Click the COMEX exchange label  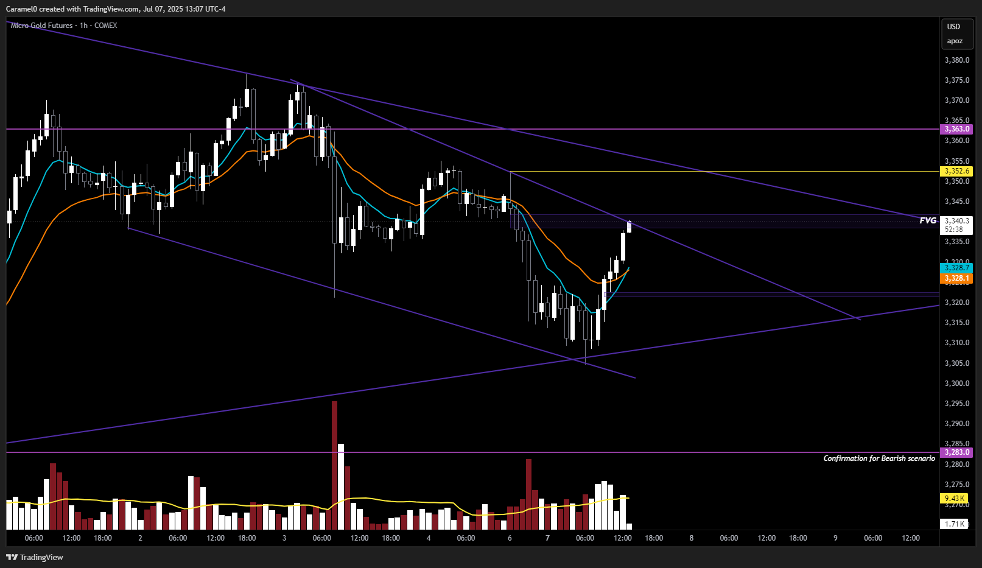click(106, 26)
